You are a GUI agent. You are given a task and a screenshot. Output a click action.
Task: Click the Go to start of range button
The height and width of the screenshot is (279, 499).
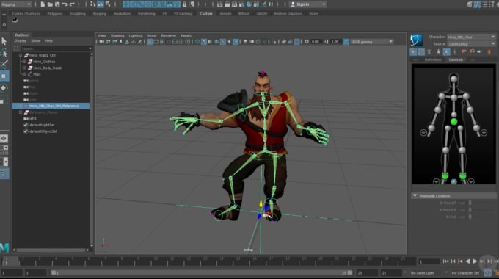[445, 261]
